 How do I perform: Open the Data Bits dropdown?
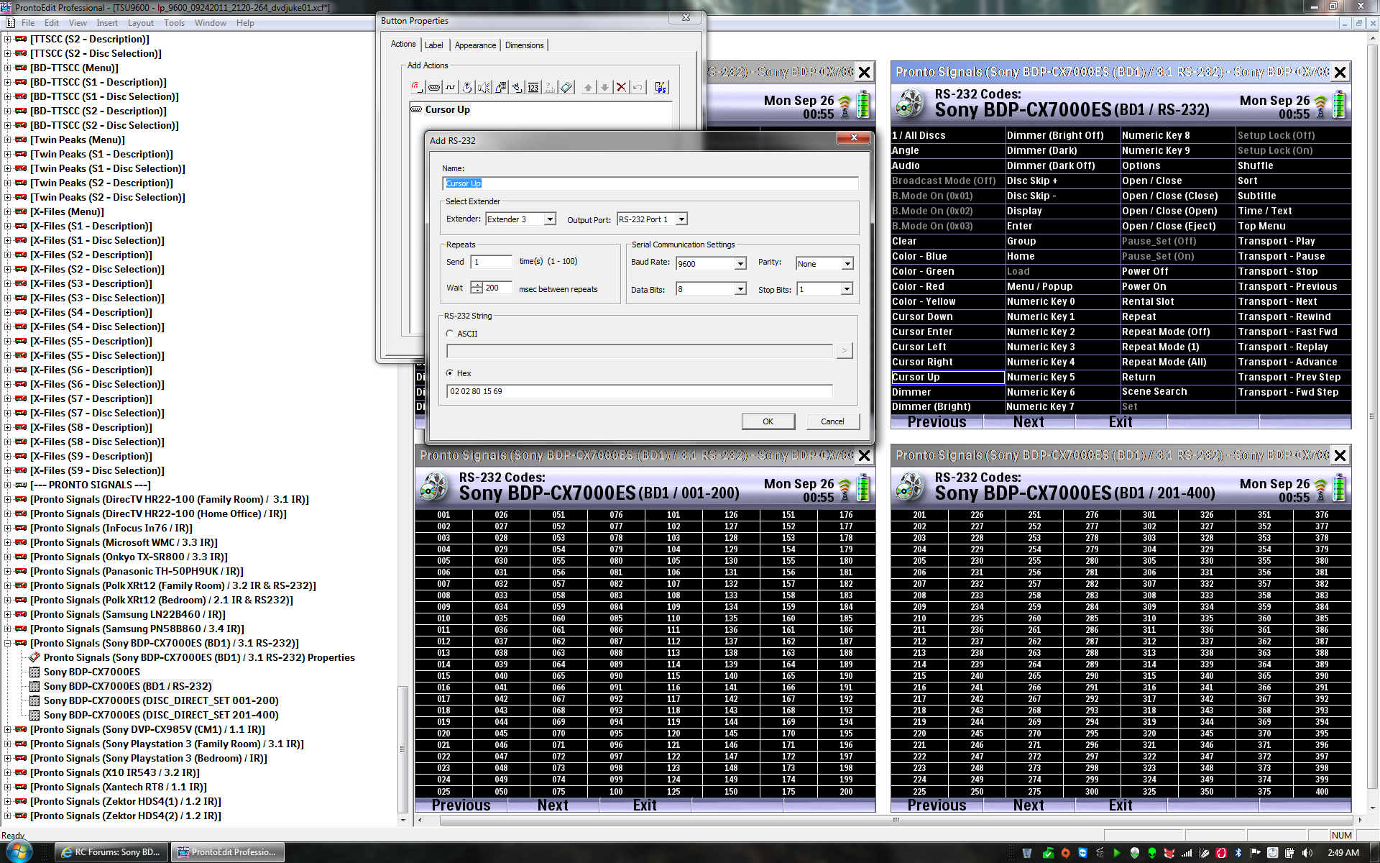point(740,289)
